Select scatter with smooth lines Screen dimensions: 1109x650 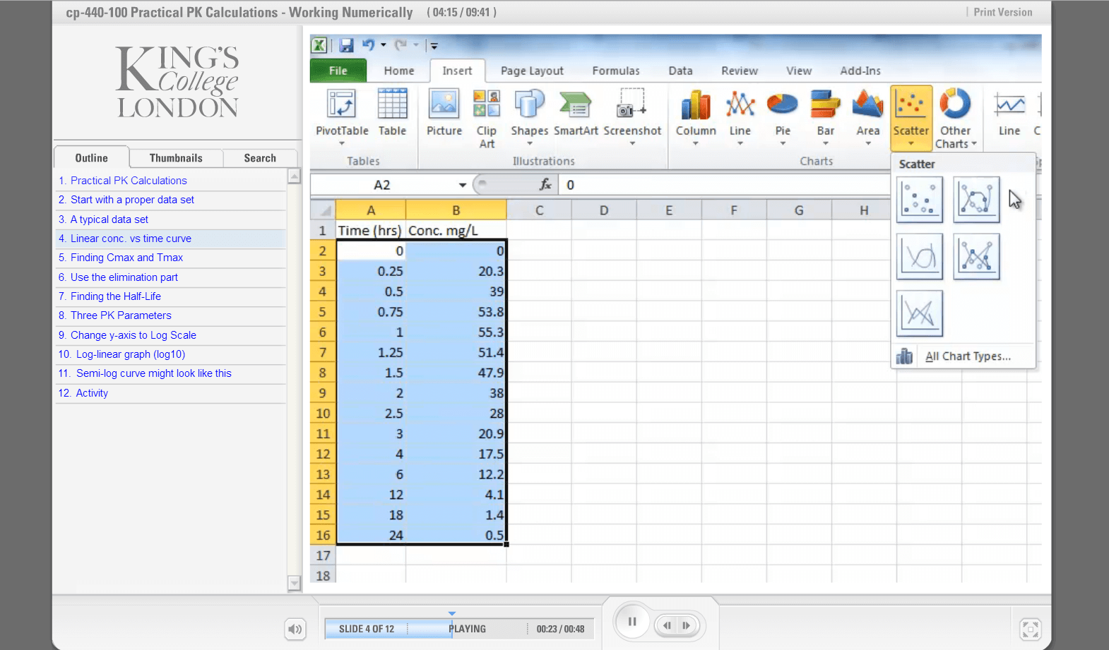[x=920, y=257]
